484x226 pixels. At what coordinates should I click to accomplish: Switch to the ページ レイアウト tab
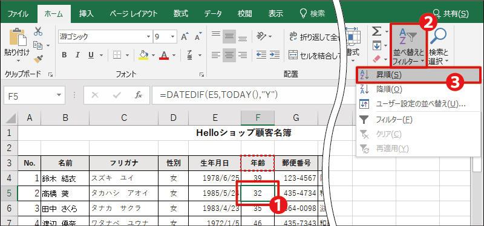pyautogui.click(x=134, y=14)
